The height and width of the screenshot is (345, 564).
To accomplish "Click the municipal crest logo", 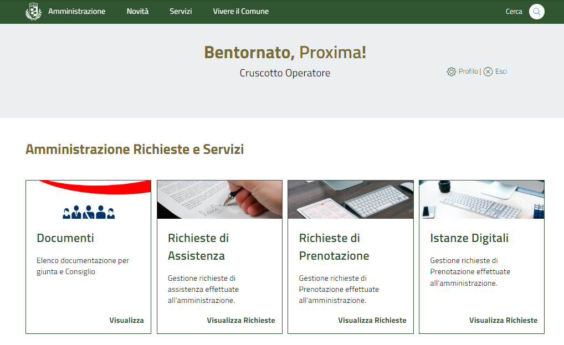I will coord(34,12).
